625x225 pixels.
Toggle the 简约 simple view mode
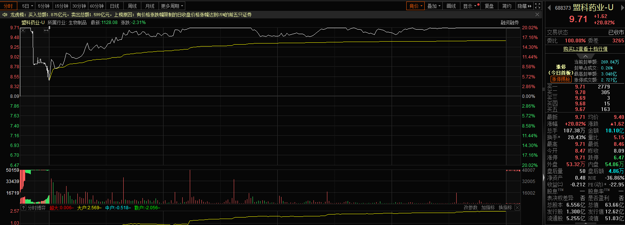tap(507, 6)
